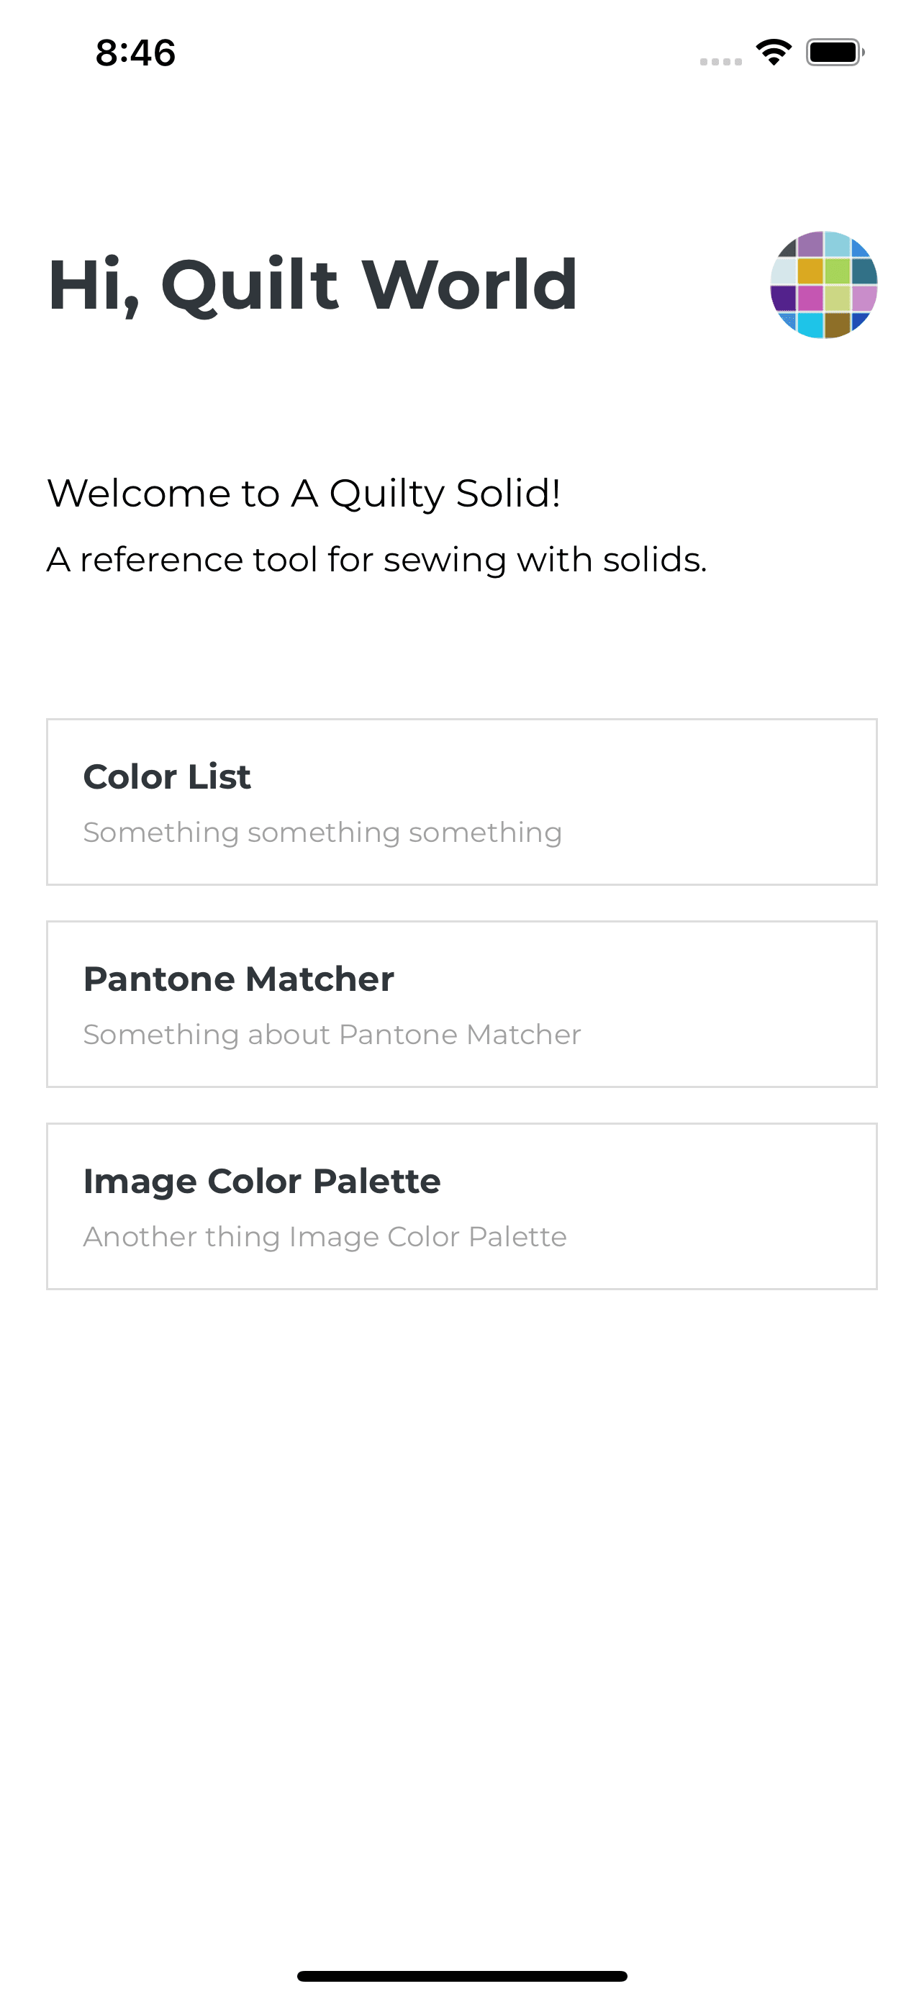Tap the home indicator bar
Image resolution: width=924 pixels, height=1999 pixels.
[x=461, y=1976]
